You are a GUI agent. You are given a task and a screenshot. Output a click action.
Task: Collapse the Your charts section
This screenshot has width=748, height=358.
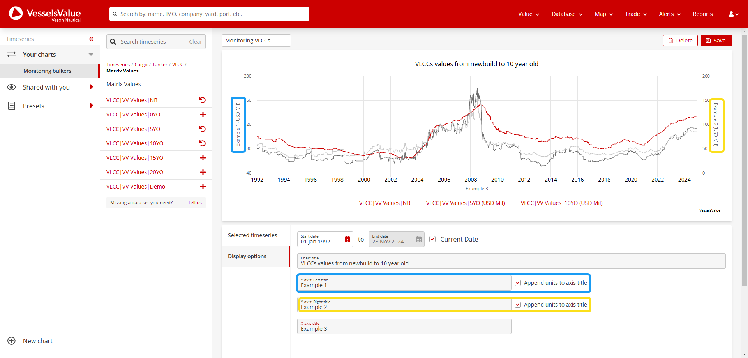pos(91,55)
